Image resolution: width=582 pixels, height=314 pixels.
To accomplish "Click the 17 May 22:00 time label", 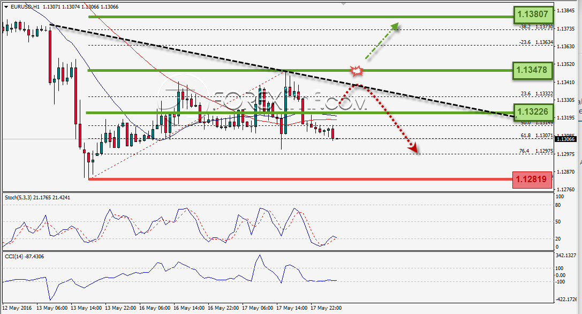I will (x=326, y=308).
